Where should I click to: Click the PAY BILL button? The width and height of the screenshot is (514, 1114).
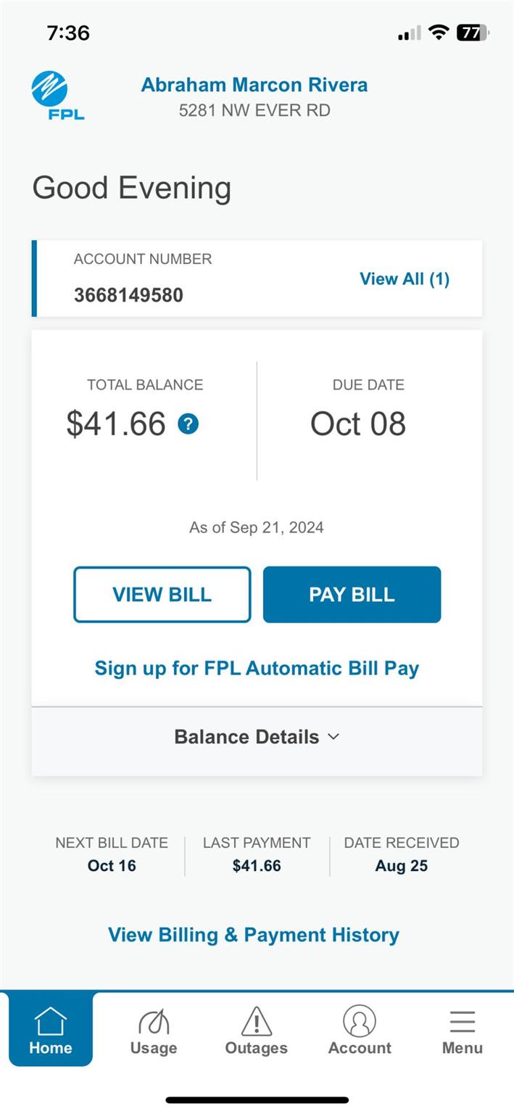click(x=352, y=595)
